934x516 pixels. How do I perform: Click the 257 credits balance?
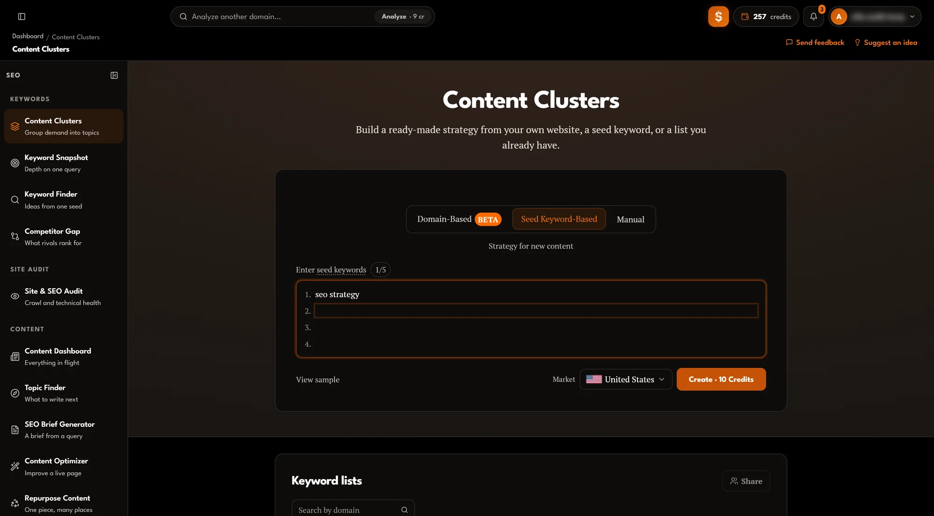pyautogui.click(x=766, y=16)
